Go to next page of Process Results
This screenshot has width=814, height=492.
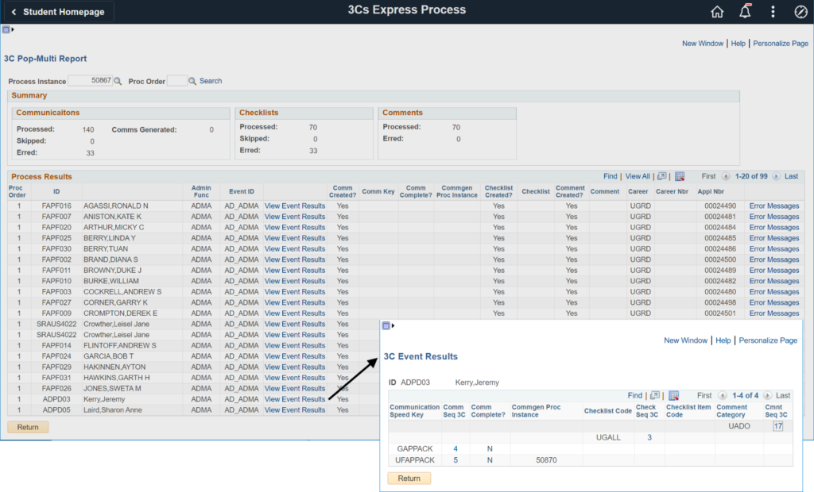(778, 176)
